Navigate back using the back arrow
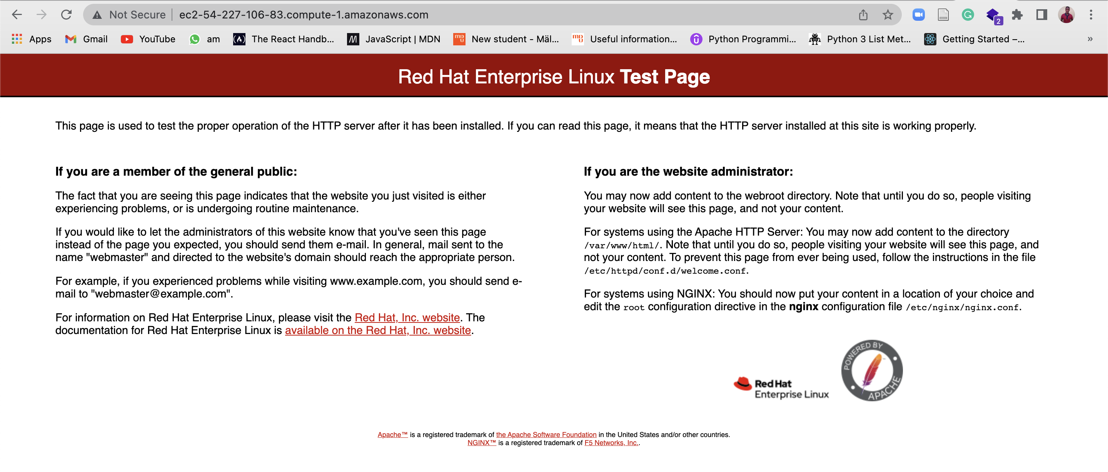The image size is (1108, 472). 16,14
